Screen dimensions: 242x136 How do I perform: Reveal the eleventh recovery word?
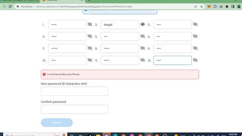pos(143,60)
